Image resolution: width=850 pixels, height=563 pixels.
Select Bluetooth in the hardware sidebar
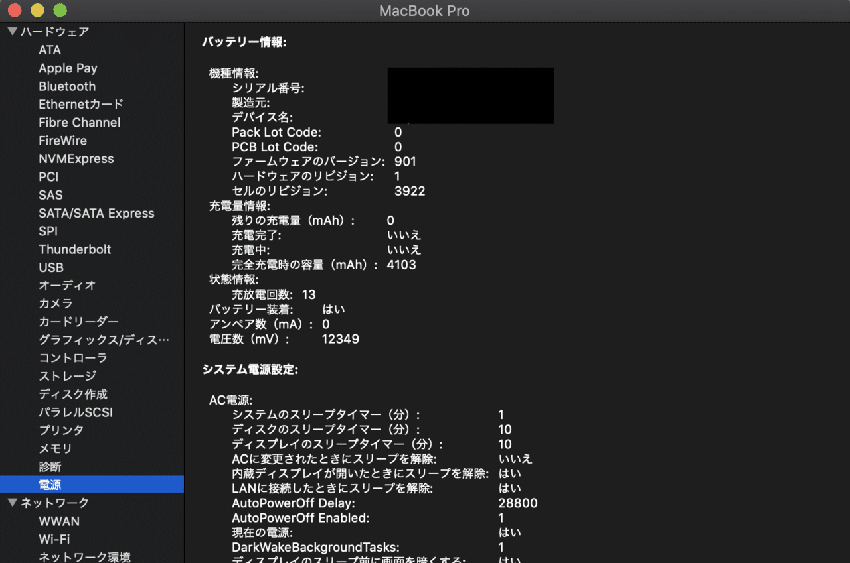(x=67, y=86)
